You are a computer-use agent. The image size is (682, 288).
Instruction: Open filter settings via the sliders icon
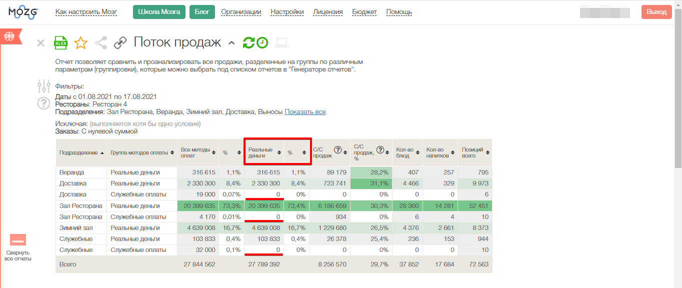[x=44, y=86]
